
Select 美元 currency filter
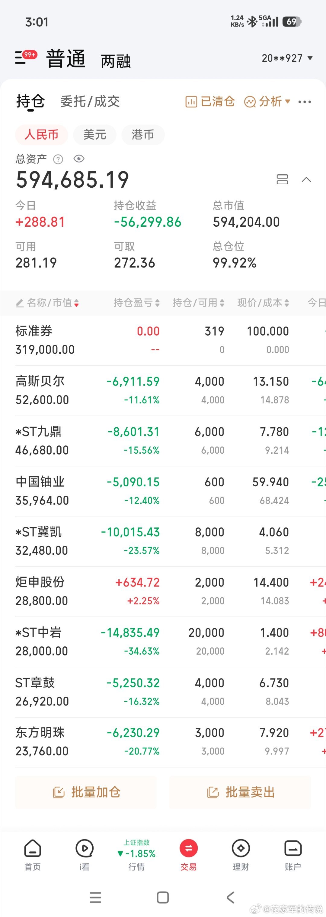(x=94, y=135)
